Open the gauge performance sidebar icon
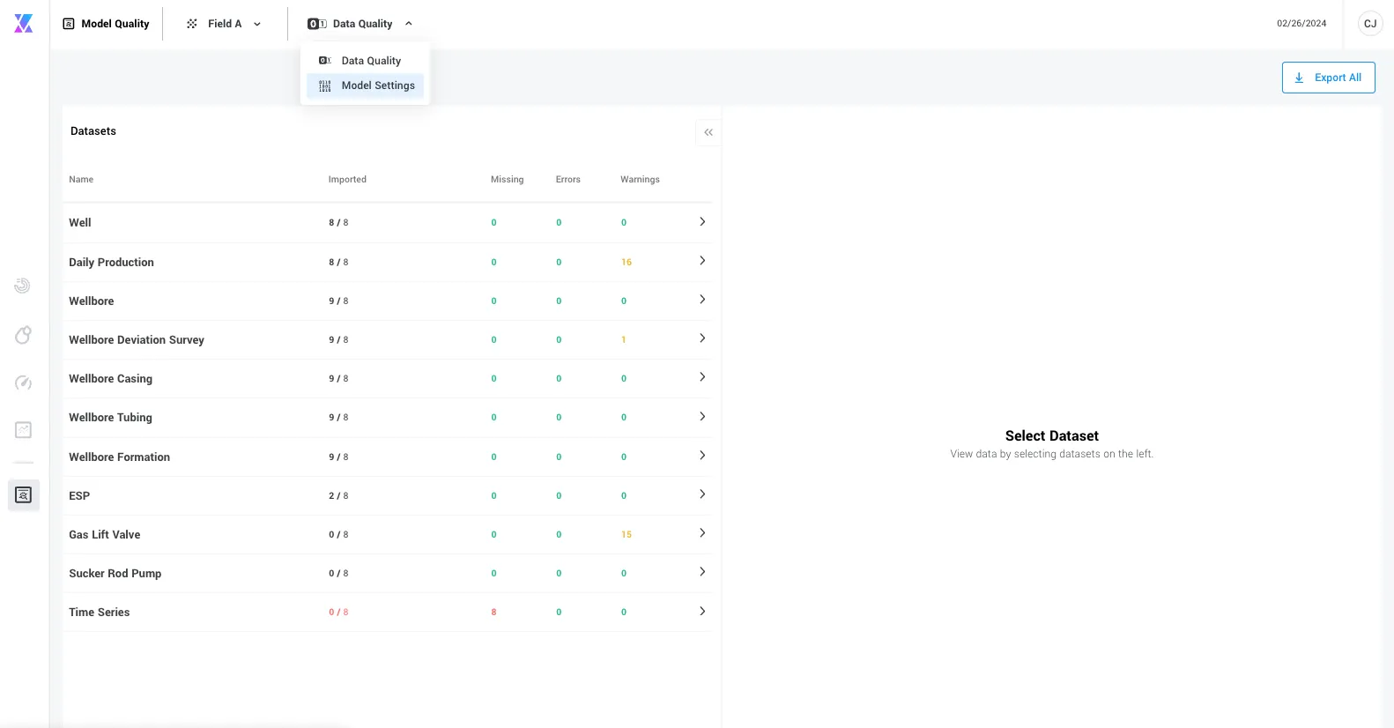 [23, 383]
